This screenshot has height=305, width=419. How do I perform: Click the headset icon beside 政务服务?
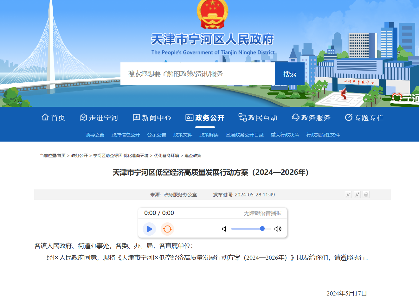pos(295,117)
